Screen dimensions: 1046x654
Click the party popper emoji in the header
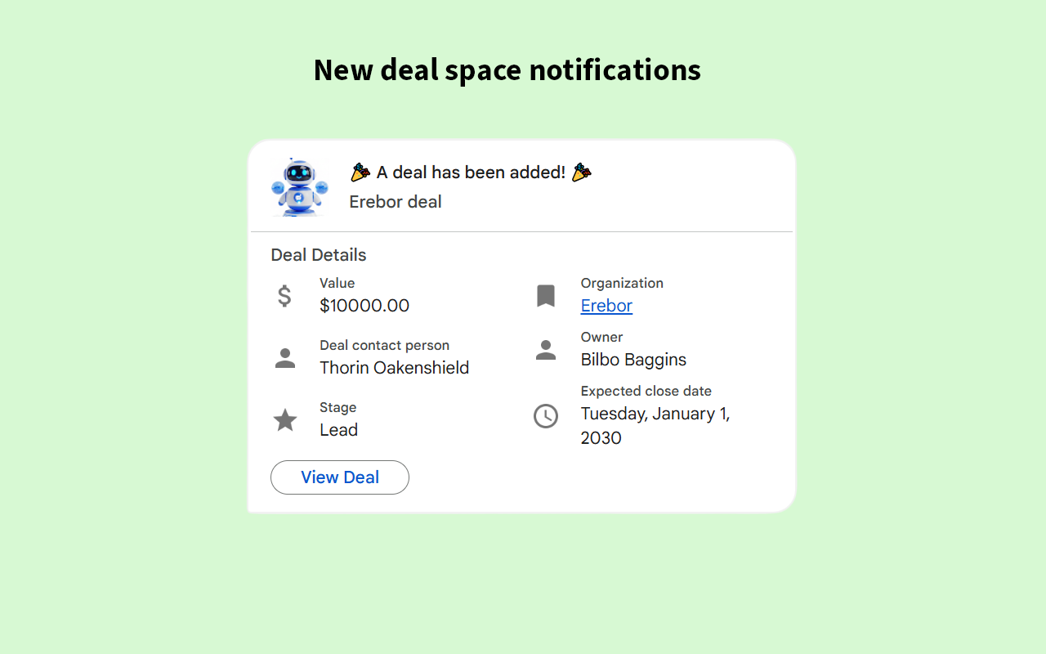[360, 172]
